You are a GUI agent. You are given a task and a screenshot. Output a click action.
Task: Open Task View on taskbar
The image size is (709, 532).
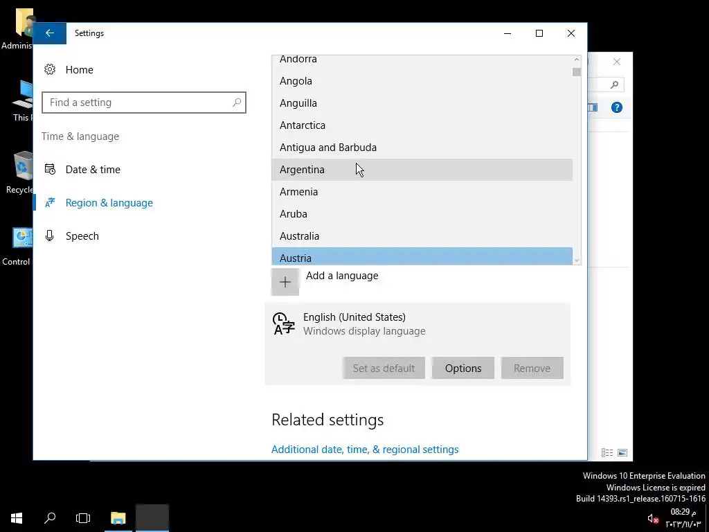tap(83, 518)
